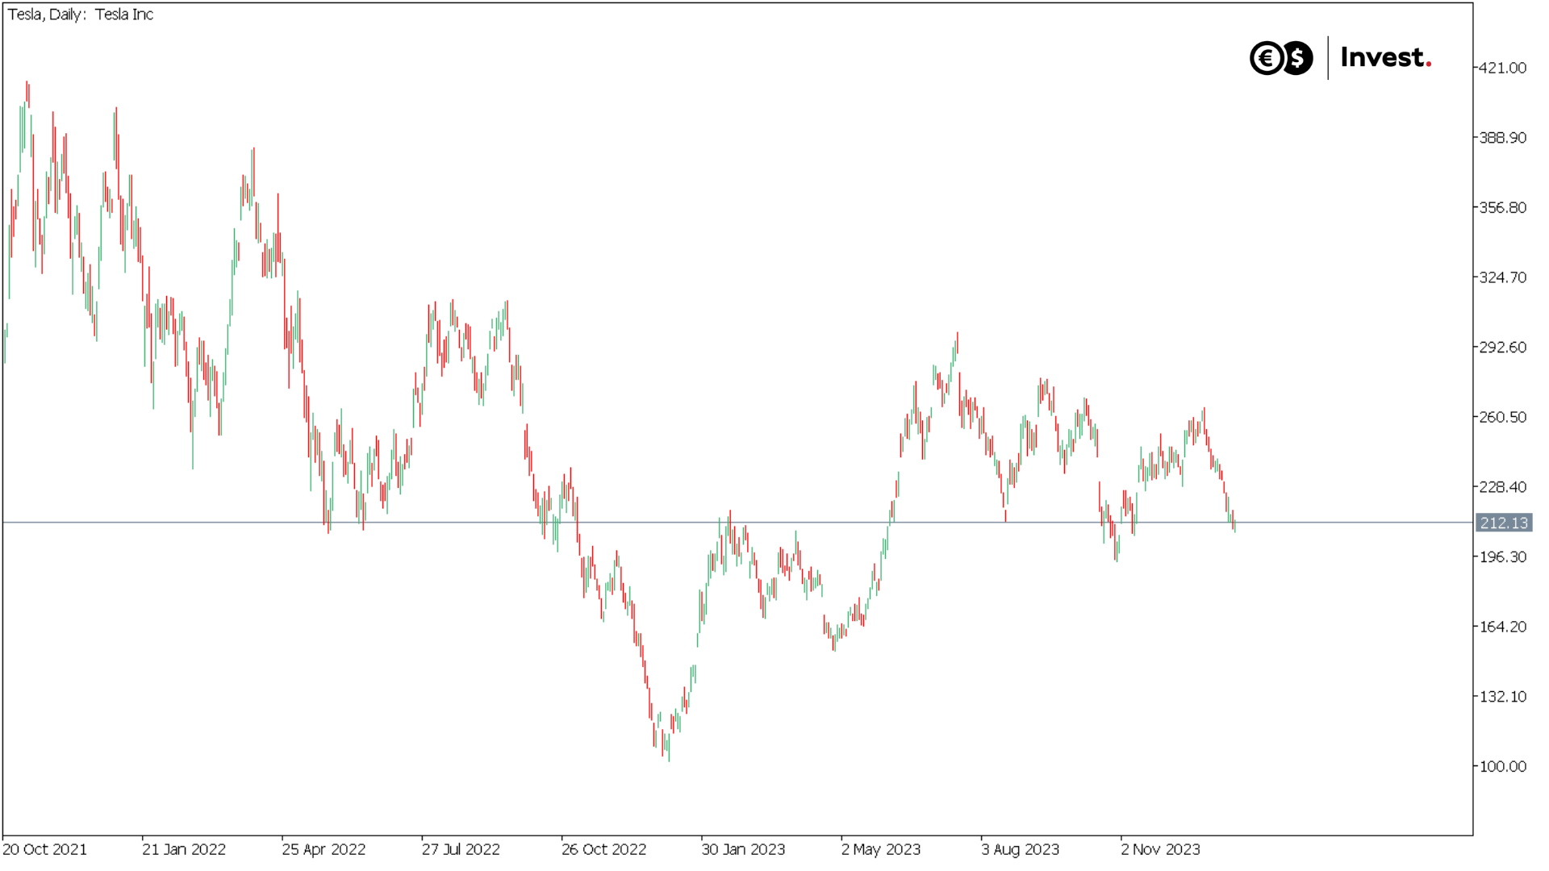The image size is (1549, 871).
Task: Click the 164.20 price axis label
Action: point(1502,627)
